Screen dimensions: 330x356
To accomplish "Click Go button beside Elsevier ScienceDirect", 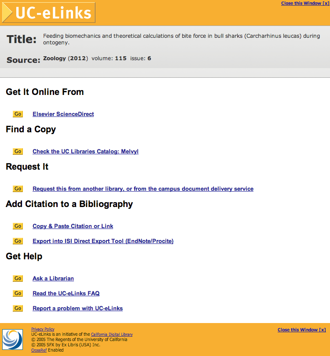I will pos(18,114).
